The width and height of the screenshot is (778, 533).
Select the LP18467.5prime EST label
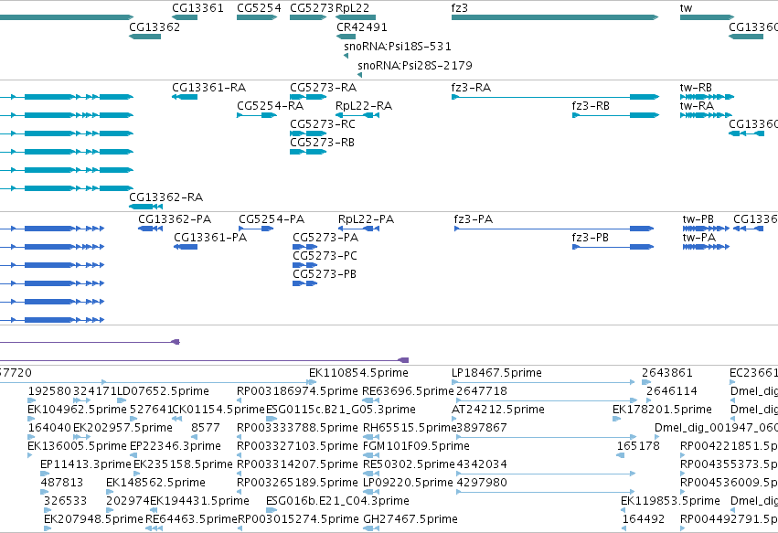click(x=496, y=373)
